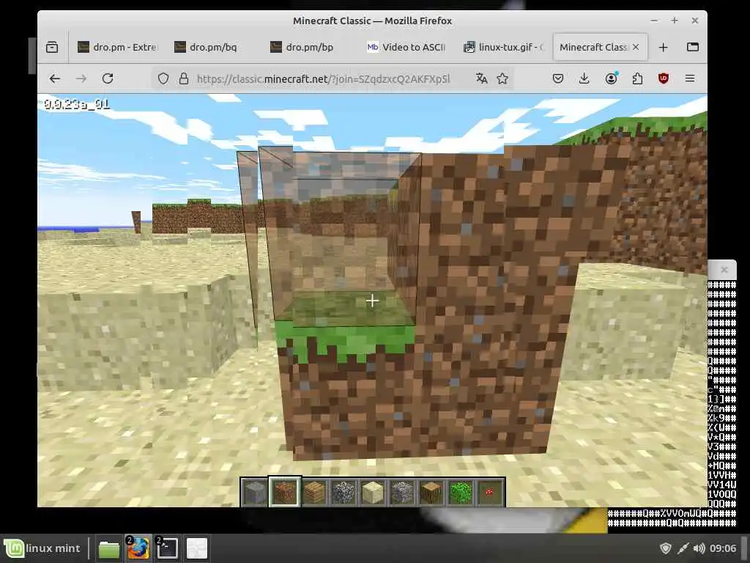Screen dimensions: 750x563
Task: Select the green leaves block in hotbar
Action: (x=460, y=492)
